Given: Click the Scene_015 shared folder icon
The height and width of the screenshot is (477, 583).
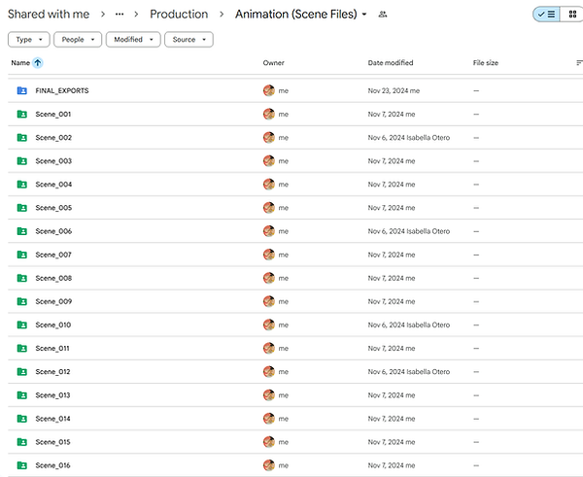Looking at the screenshot, I should (22, 442).
